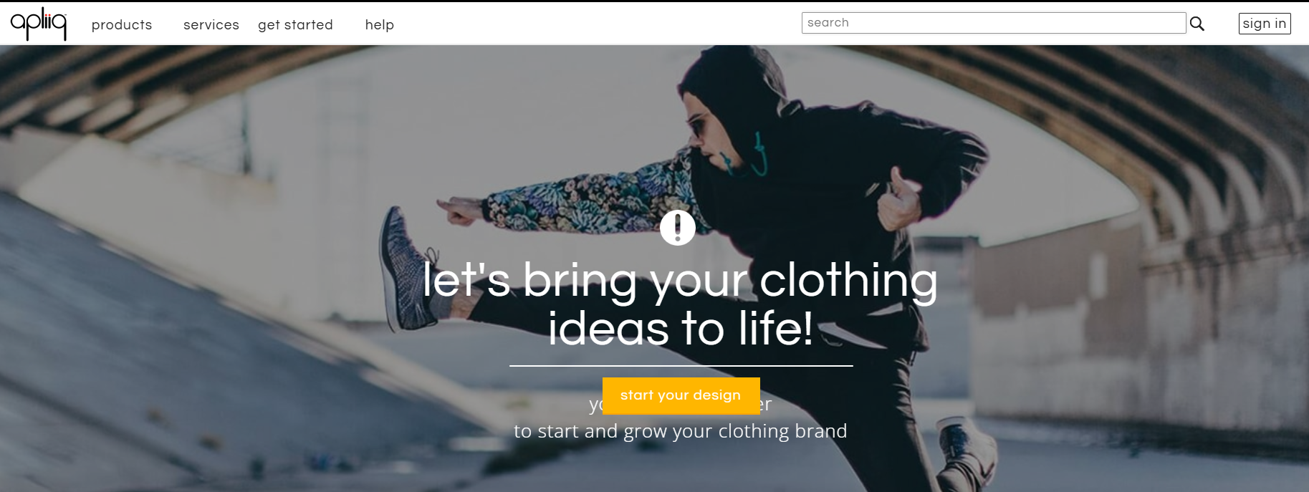1309x492 pixels.
Task: Expand the get started menu
Action: click(x=295, y=25)
